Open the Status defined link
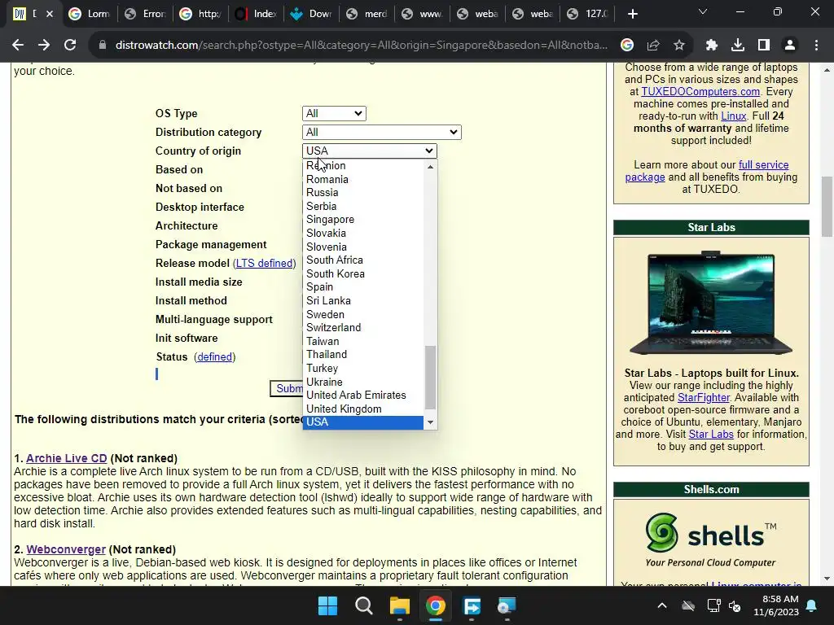 pyautogui.click(x=214, y=356)
